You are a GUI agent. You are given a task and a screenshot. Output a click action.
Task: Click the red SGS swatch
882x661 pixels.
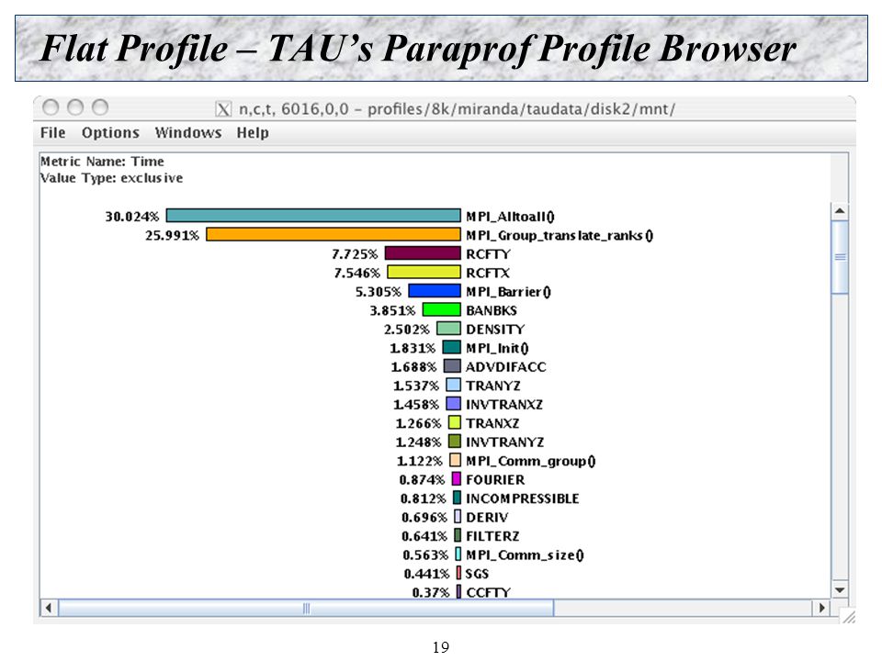458,573
